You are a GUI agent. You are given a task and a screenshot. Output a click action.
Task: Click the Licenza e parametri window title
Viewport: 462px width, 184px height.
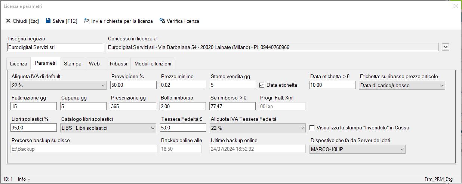point(23,6)
